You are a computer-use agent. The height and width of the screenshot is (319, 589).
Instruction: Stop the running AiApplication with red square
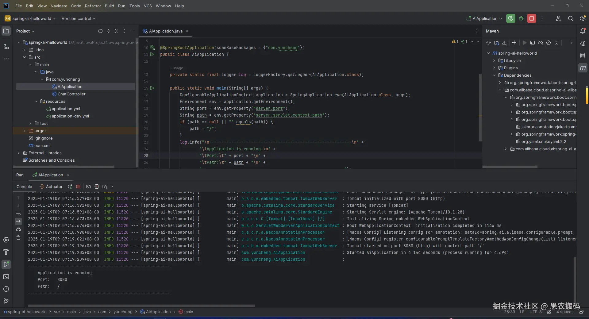[x=531, y=18]
